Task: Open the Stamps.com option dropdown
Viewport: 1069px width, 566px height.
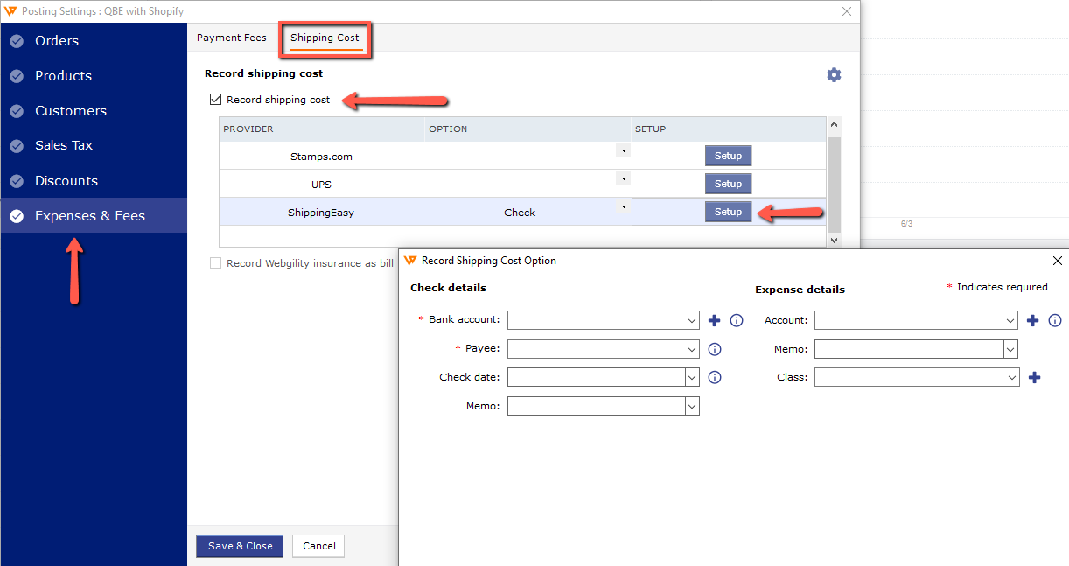Action: point(623,150)
